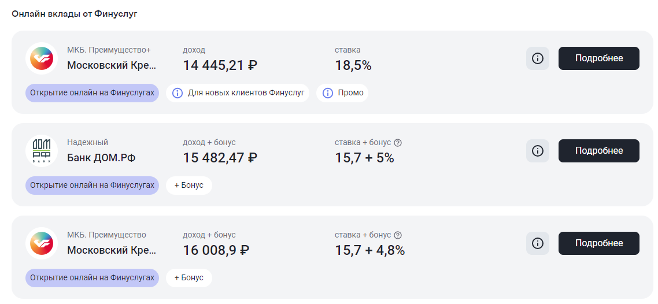This screenshot has width=658, height=304.
Task: Click income value 14 445,21 ₽
Action: click(x=220, y=65)
